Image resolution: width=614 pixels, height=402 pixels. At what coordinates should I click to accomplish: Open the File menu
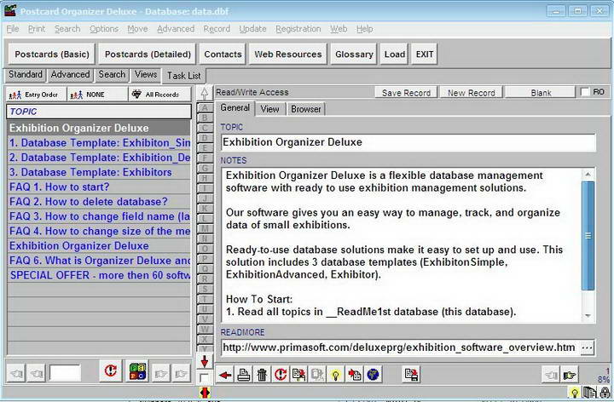point(13,29)
